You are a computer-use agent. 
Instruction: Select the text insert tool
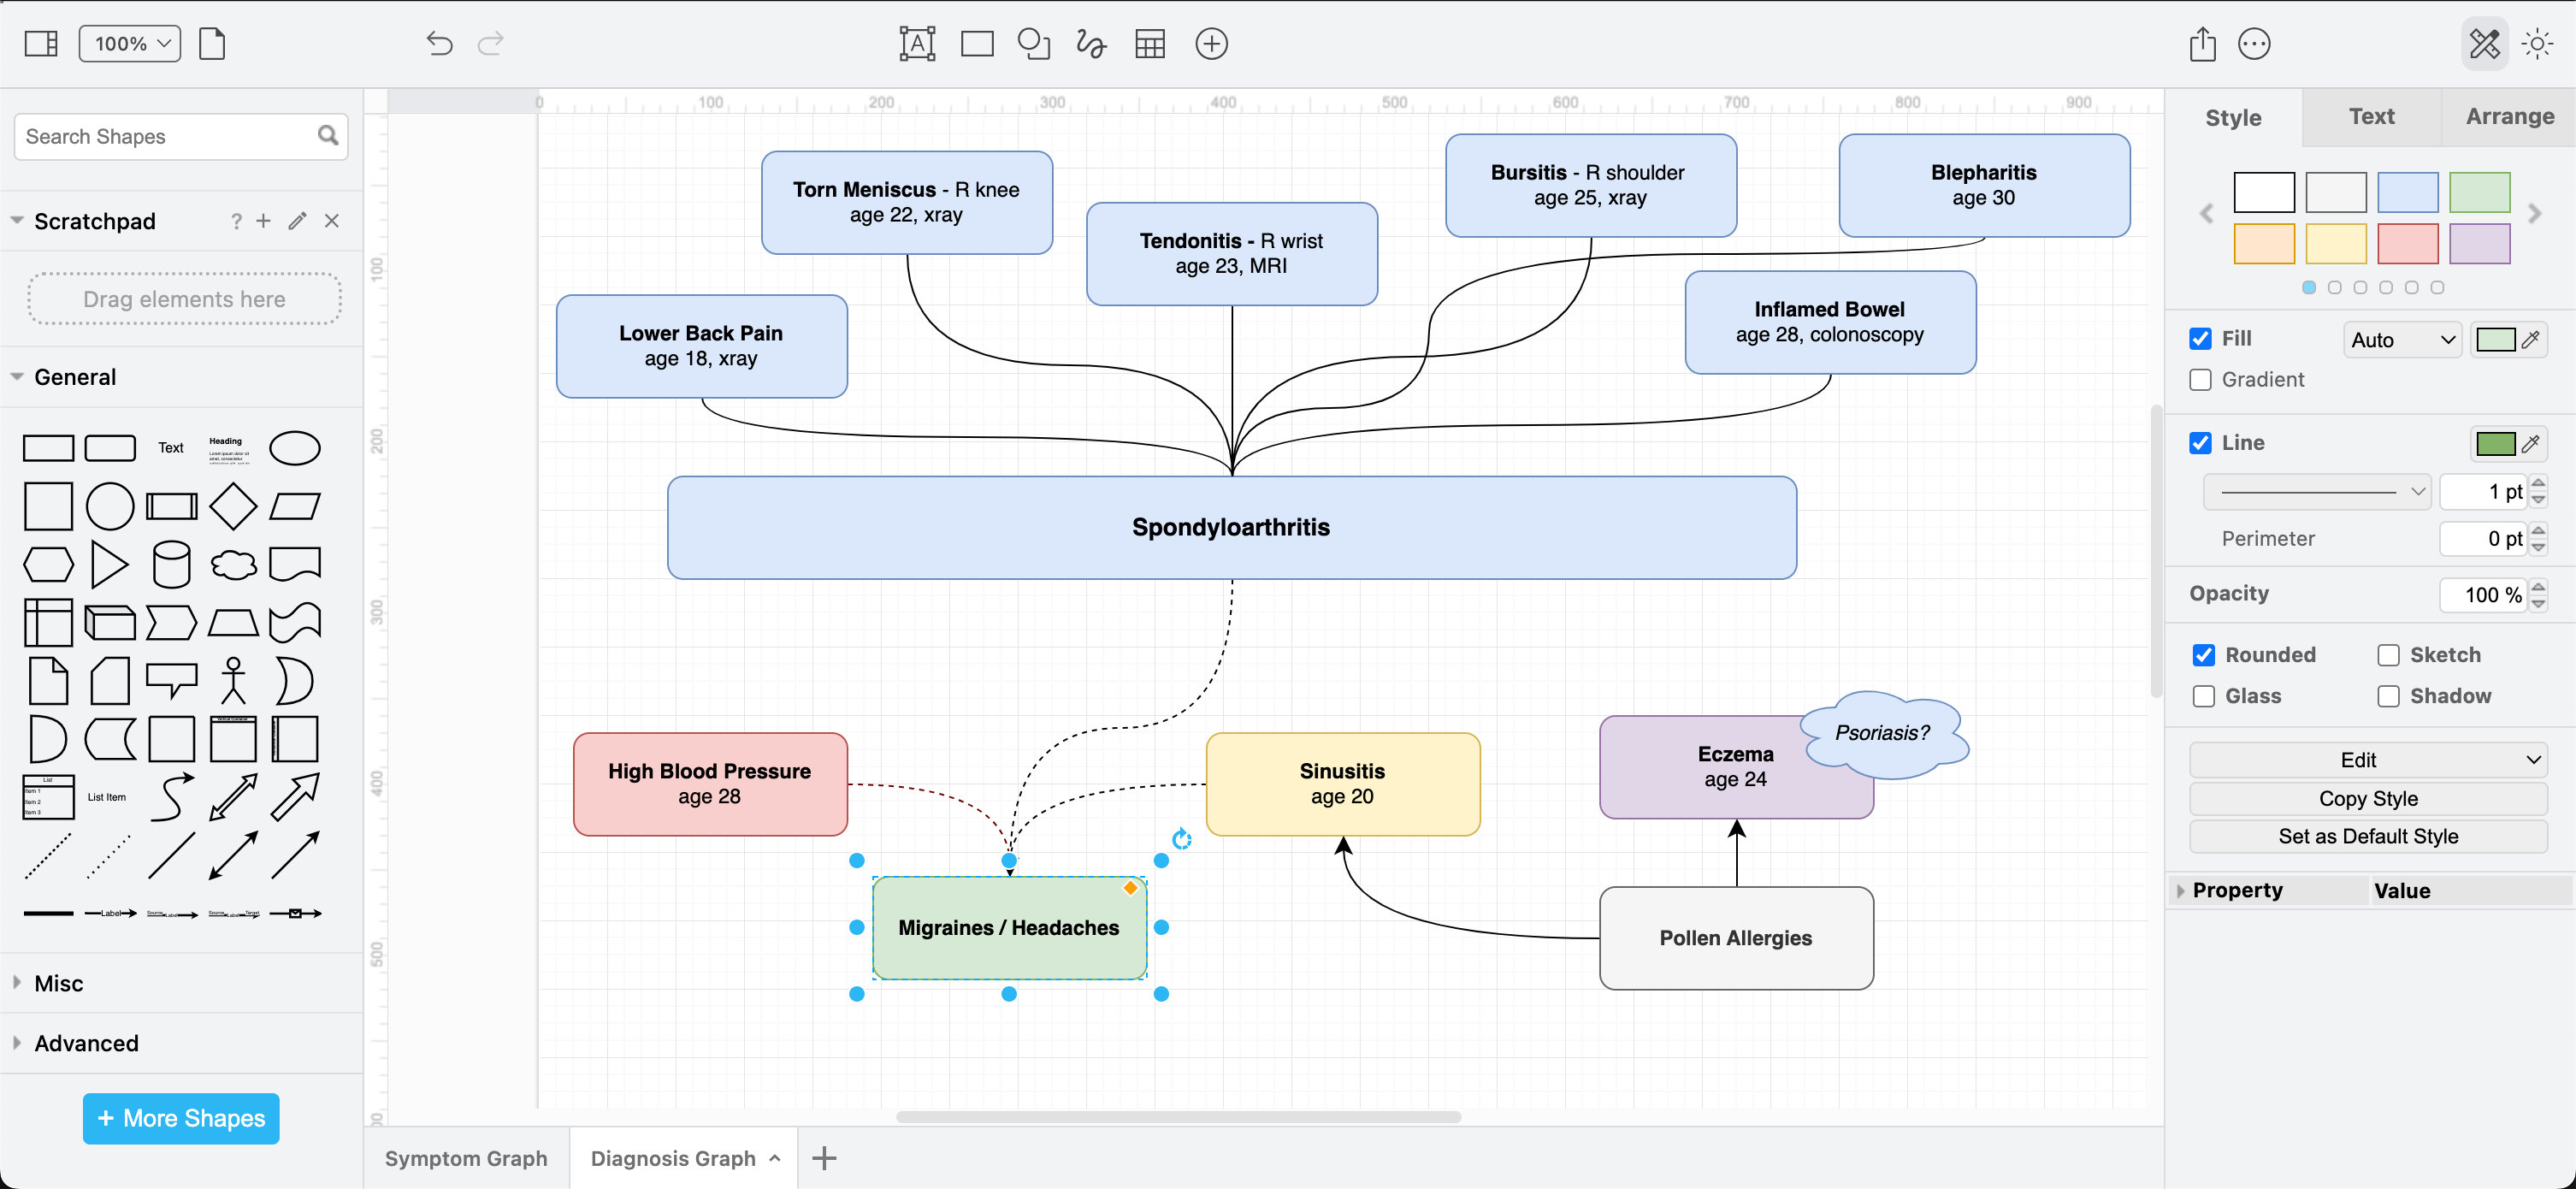[x=915, y=43]
